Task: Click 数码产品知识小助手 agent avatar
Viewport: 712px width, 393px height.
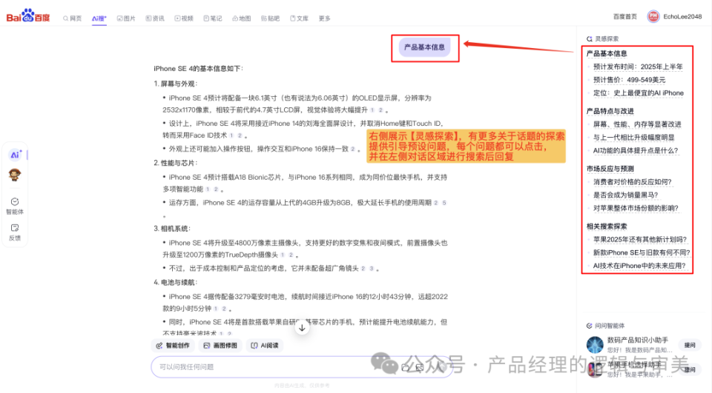Action: tap(595, 345)
